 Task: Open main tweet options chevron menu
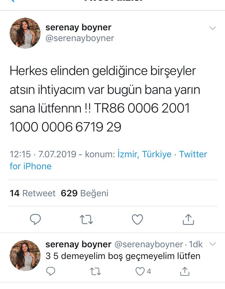tap(213, 28)
